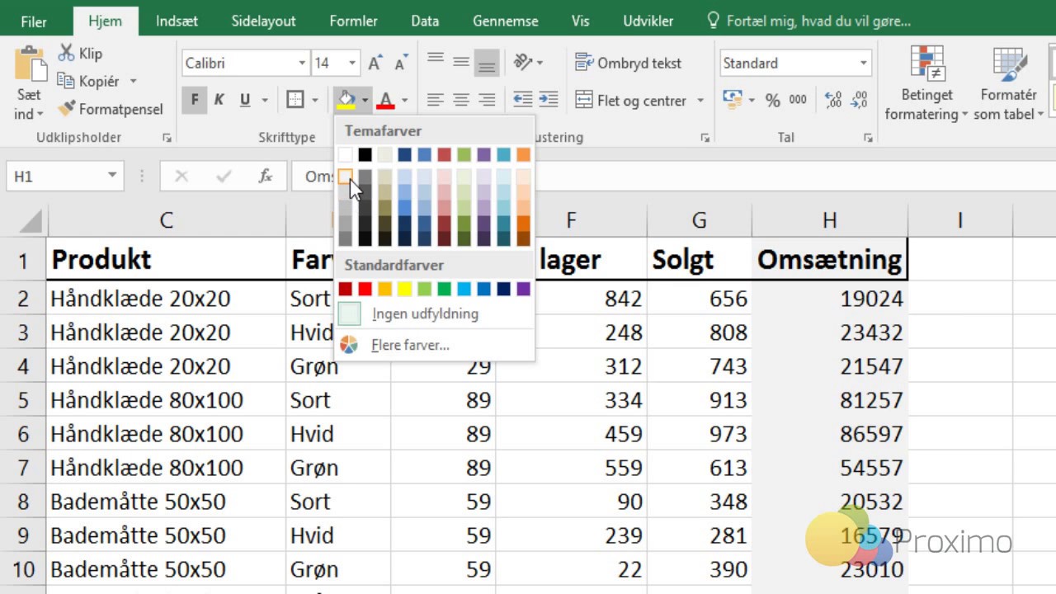Image resolution: width=1056 pixels, height=594 pixels.
Task: Expand the Standard number format dropdown
Action: tap(863, 63)
